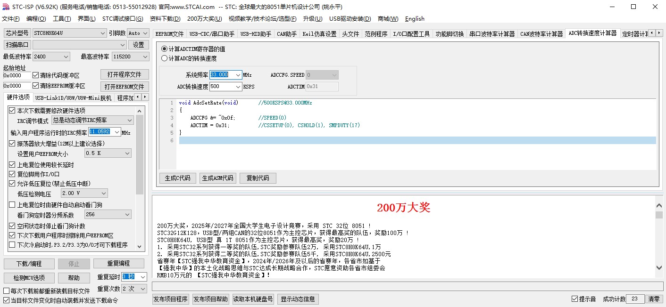This screenshot has height=307, width=666.
Task: Click 检测MCU选项 button
Action: pos(29,278)
